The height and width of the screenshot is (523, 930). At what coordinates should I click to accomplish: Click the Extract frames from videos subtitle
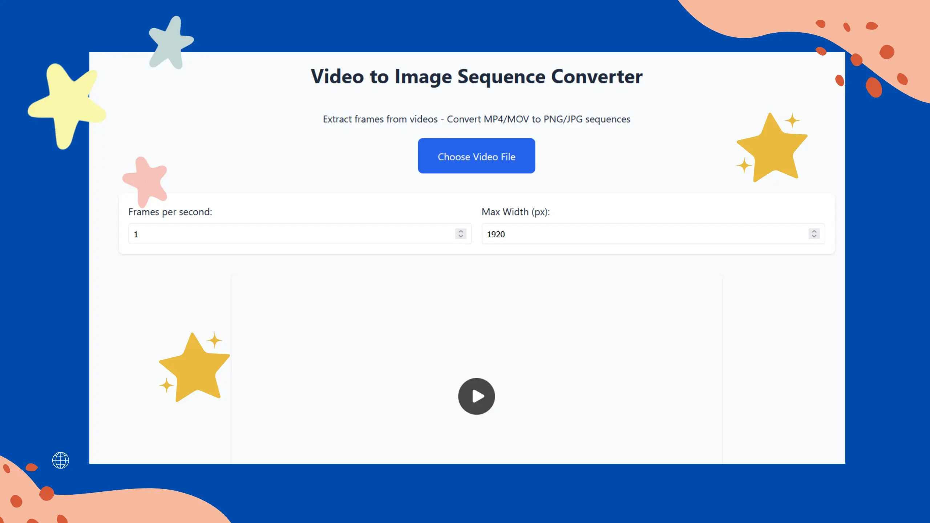(476, 119)
